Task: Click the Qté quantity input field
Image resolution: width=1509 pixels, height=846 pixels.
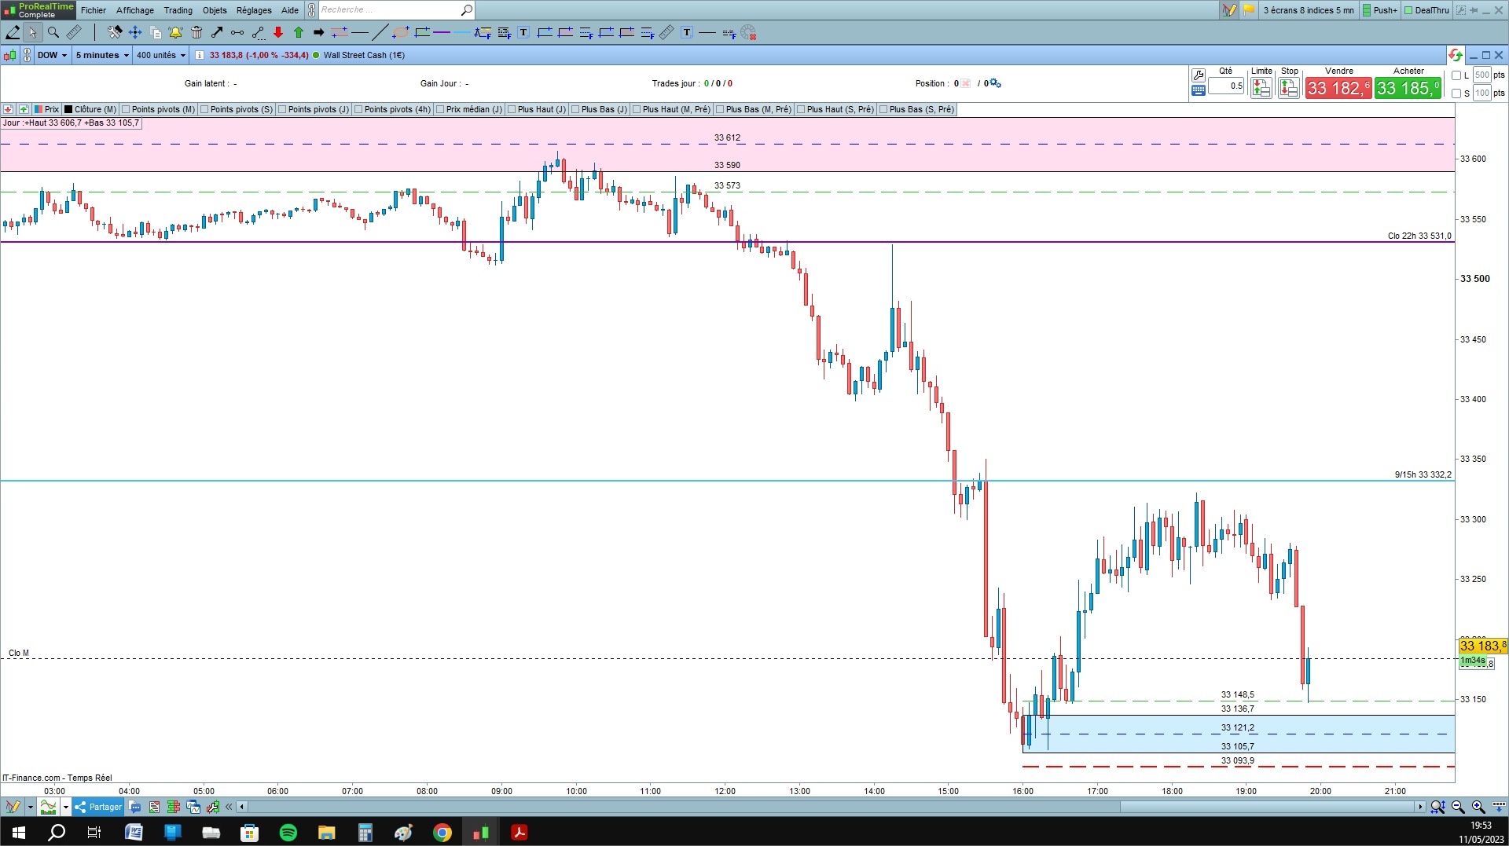Action: (1226, 86)
